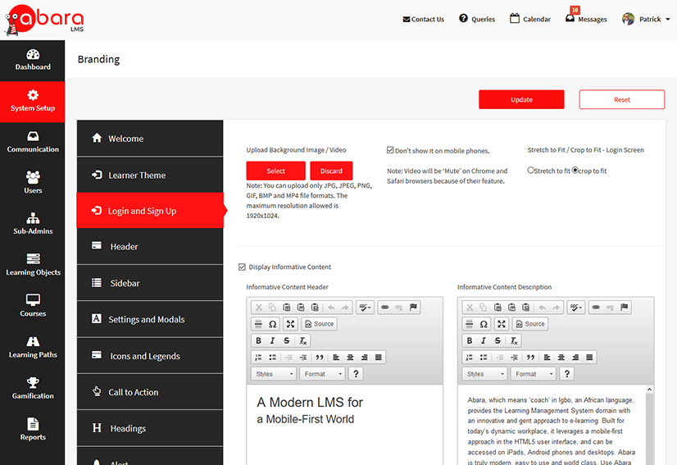This screenshot has height=465, width=677.
Task: Open the Styles dropdown in the Header editor
Action: pos(274,374)
